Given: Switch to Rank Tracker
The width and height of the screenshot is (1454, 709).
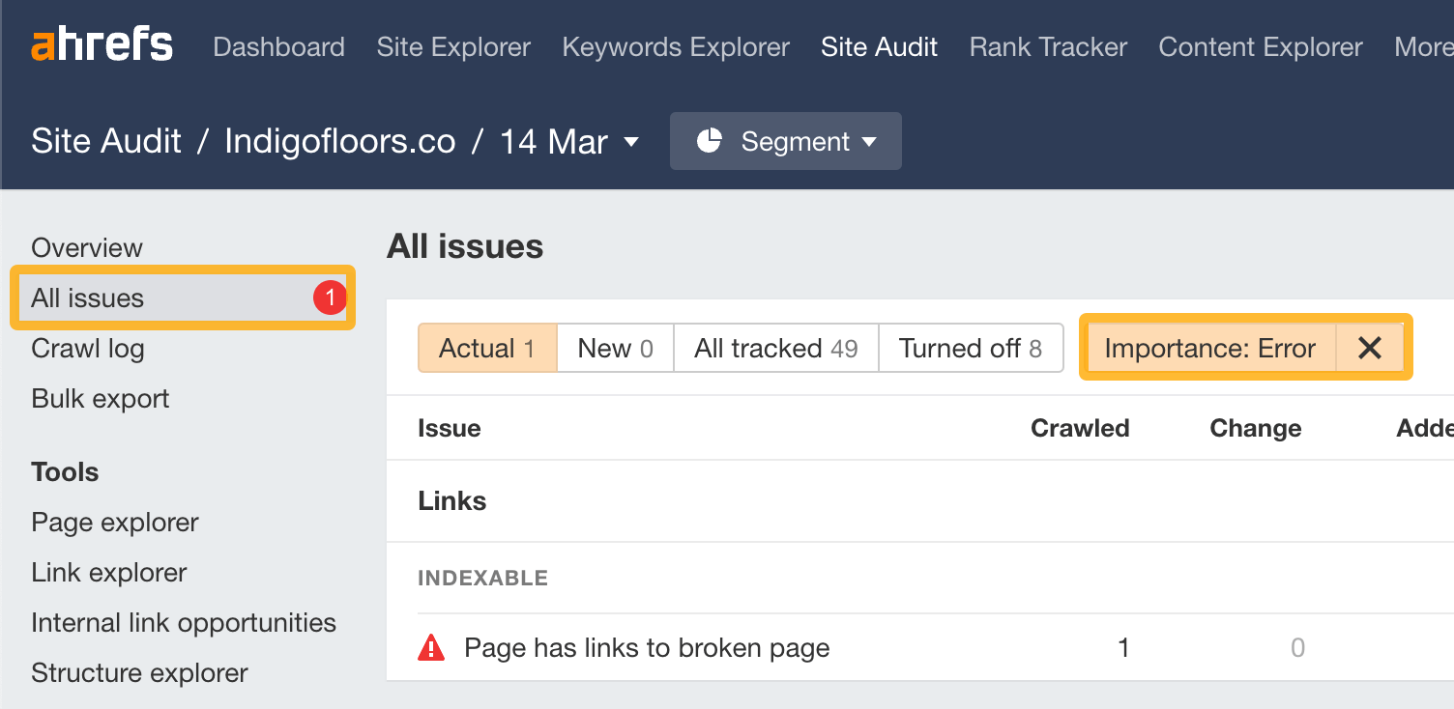Looking at the screenshot, I should pyautogui.click(x=1047, y=46).
